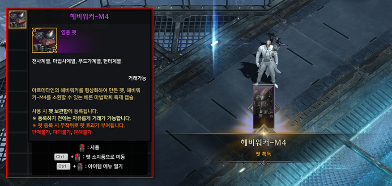Click the large pet icon inside the tooltip
The image size is (392, 186).
click(x=44, y=41)
